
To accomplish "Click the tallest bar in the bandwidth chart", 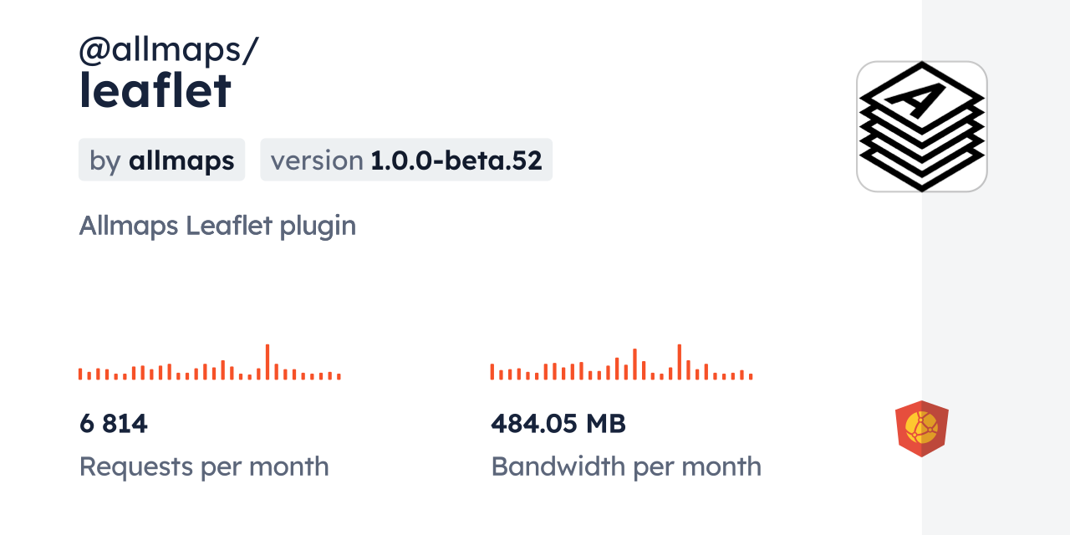I will click(679, 362).
